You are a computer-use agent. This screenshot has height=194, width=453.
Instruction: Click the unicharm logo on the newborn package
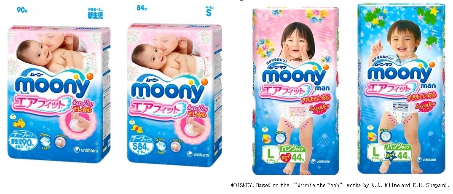[86, 150]
